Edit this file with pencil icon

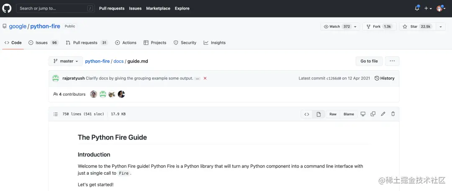pyautogui.click(x=383, y=114)
